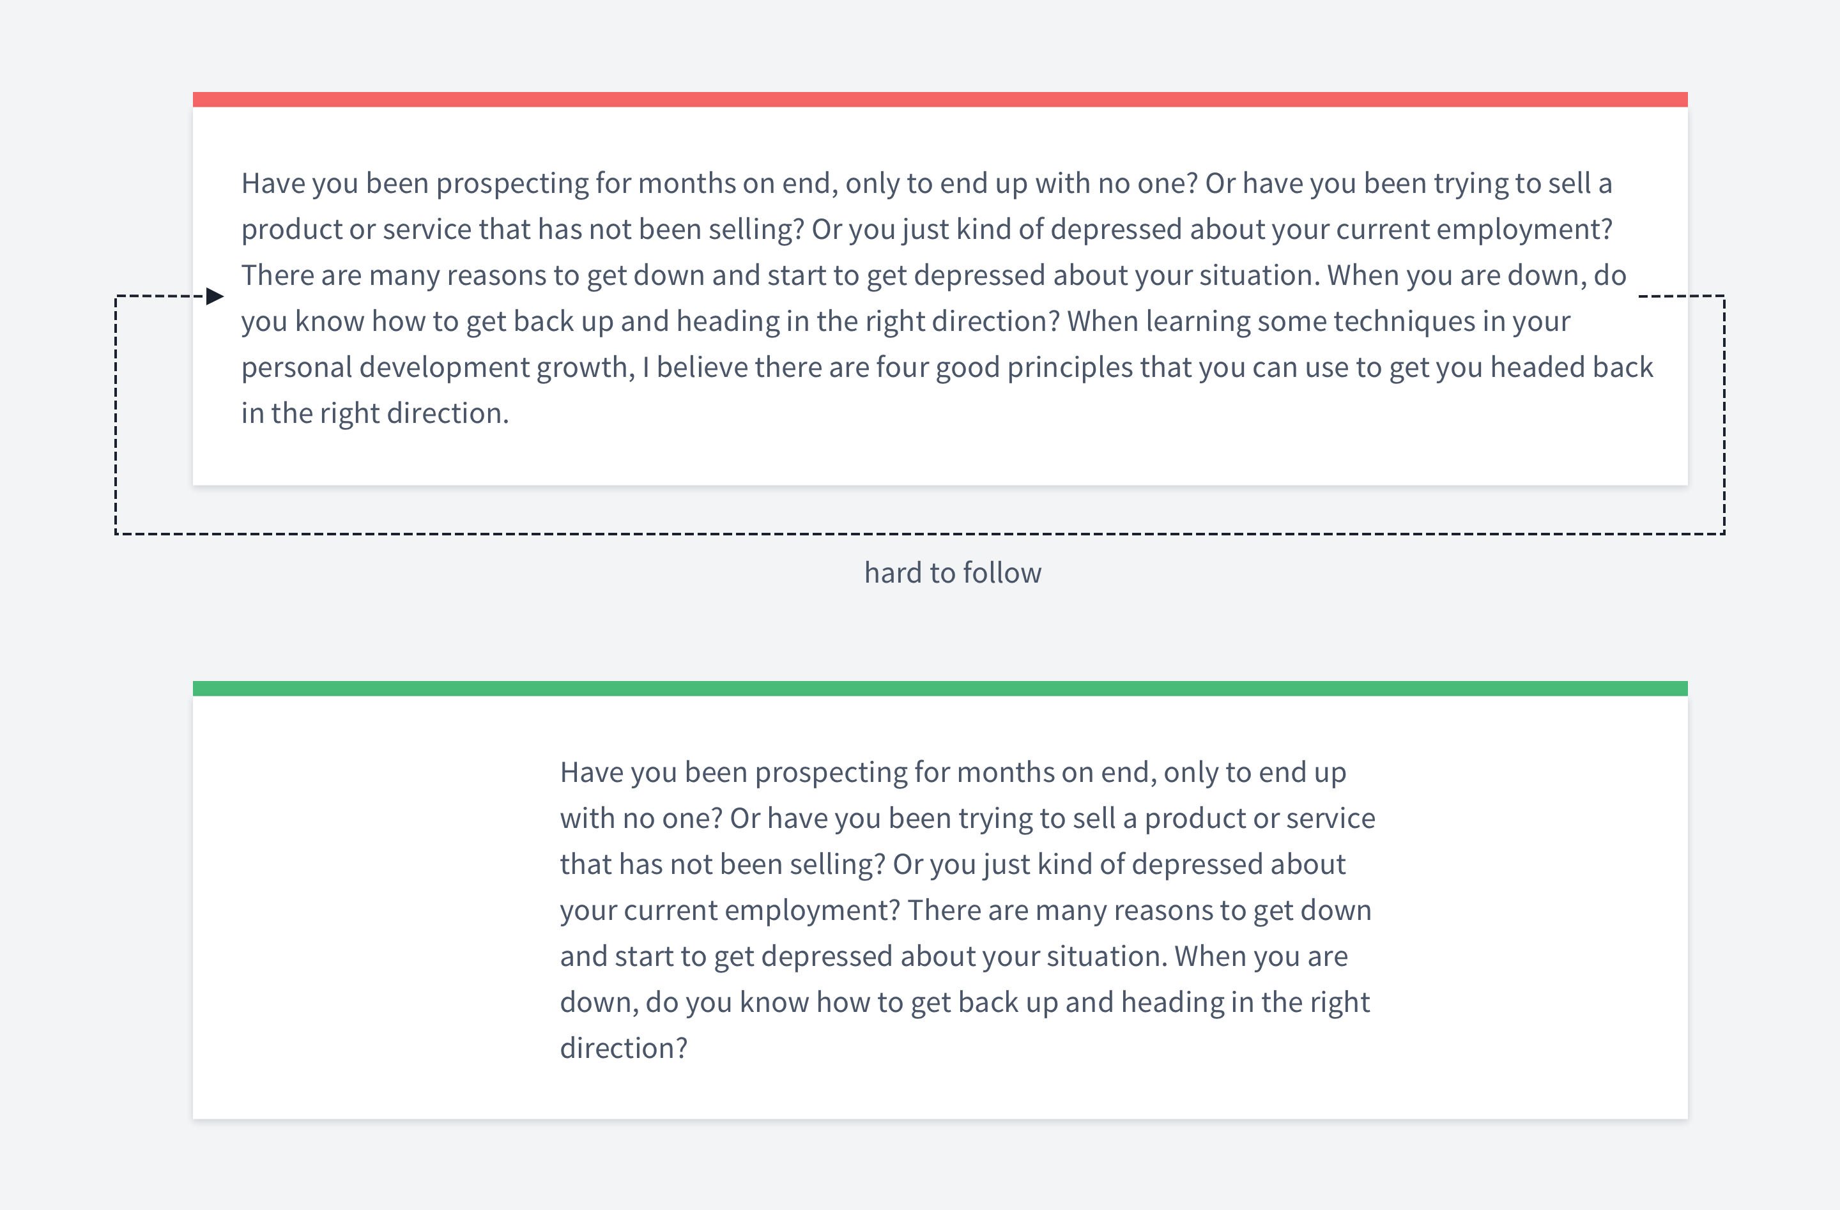Click the right vertical dashed line
The width and height of the screenshot is (1840, 1210).
[x=1724, y=415]
